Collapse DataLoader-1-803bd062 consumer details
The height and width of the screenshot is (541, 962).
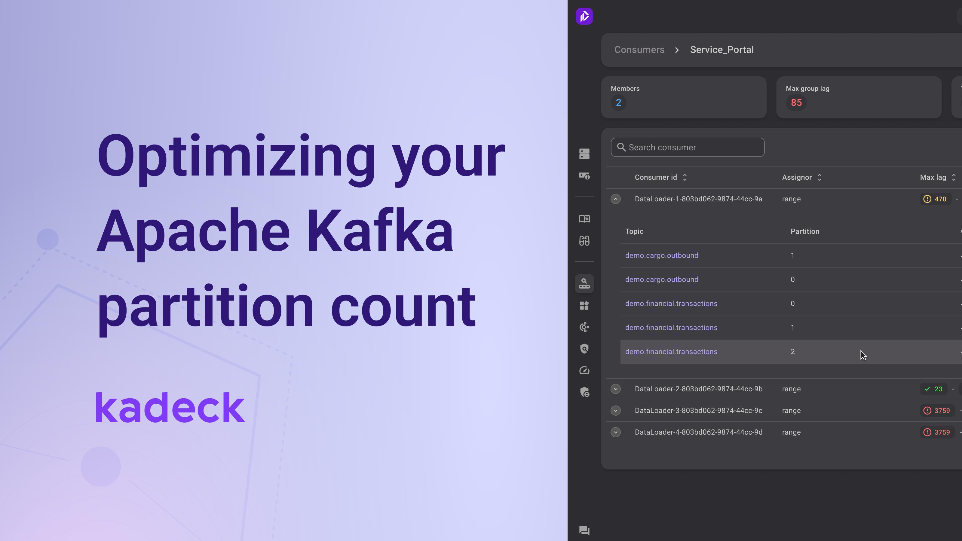[x=615, y=199]
